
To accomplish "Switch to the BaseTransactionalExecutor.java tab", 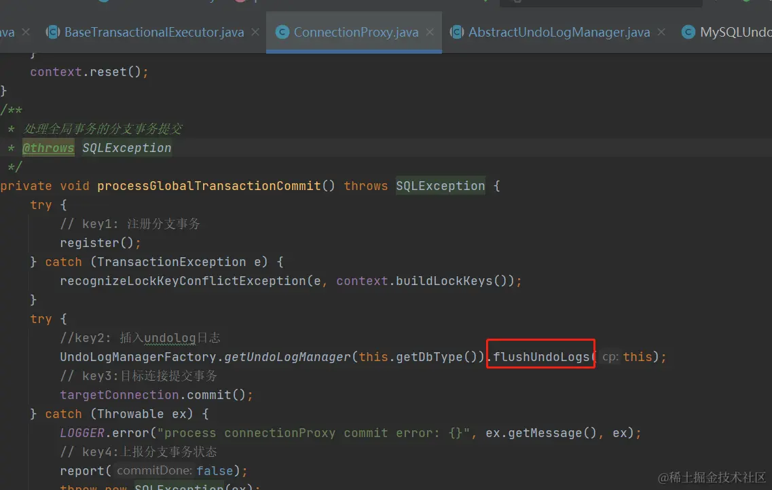I will tap(153, 32).
